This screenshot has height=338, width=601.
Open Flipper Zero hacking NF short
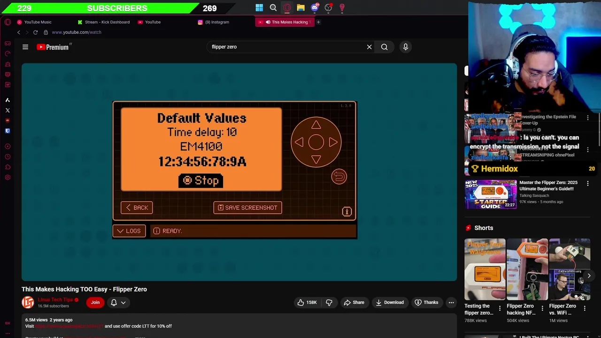(x=527, y=269)
